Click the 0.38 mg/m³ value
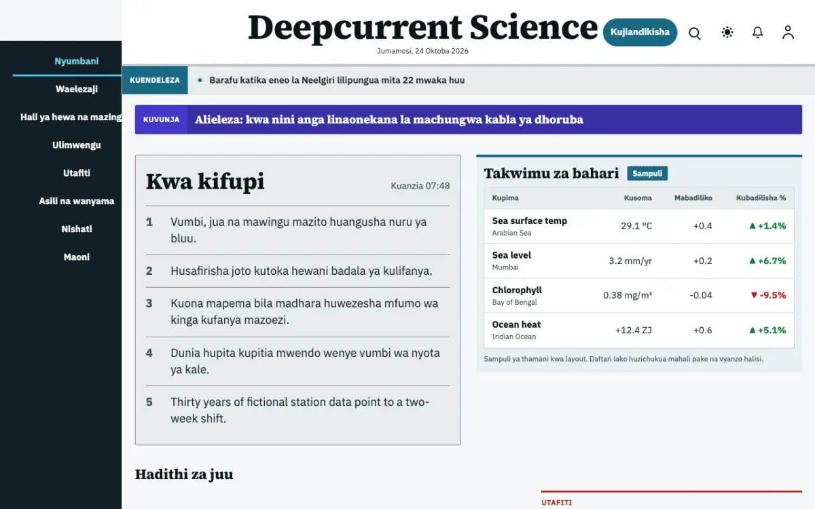 [x=628, y=295]
